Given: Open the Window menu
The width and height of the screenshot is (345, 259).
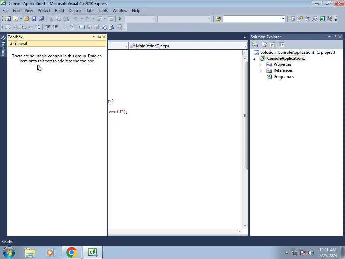Looking at the screenshot, I should tap(120, 11).
